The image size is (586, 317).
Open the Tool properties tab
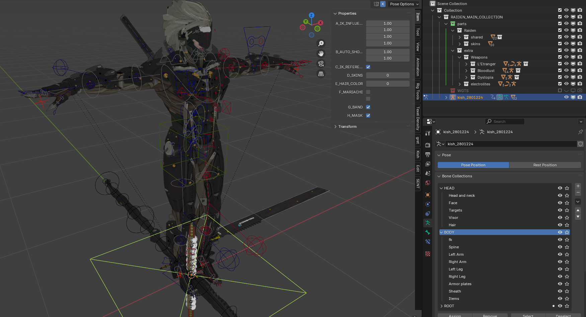pyautogui.click(x=428, y=133)
